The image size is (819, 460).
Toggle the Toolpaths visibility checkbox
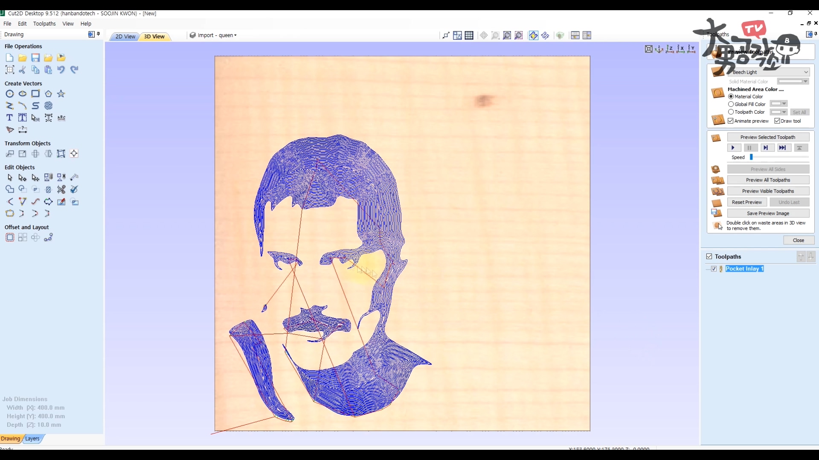tap(709, 256)
